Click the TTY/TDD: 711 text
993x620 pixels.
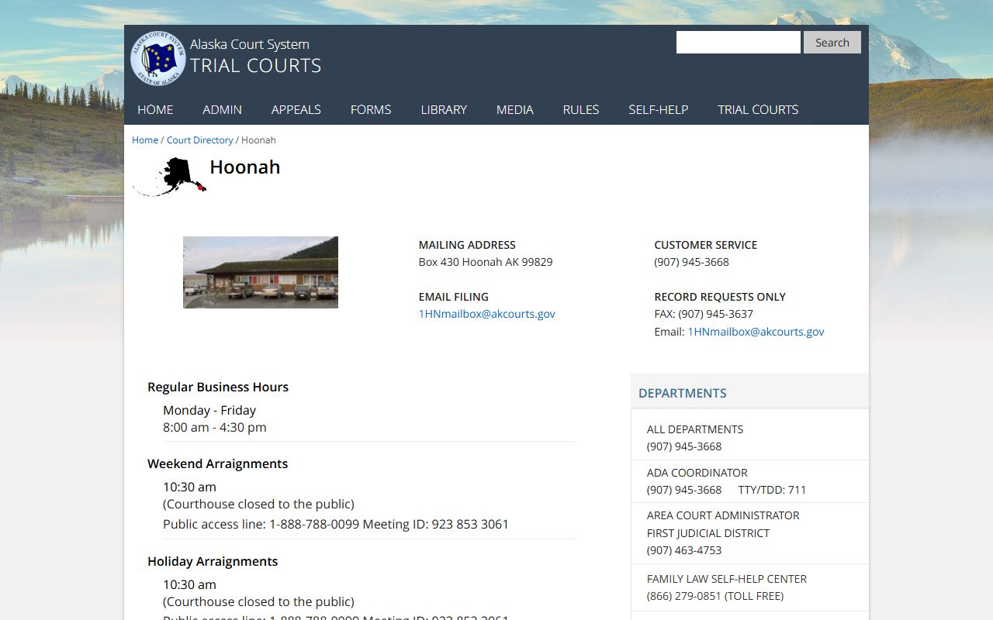pos(772,490)
